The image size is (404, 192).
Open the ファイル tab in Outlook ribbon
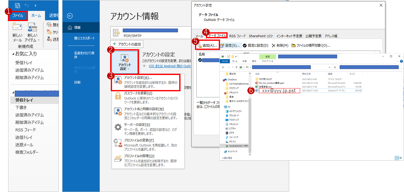[x=18, y=16]
